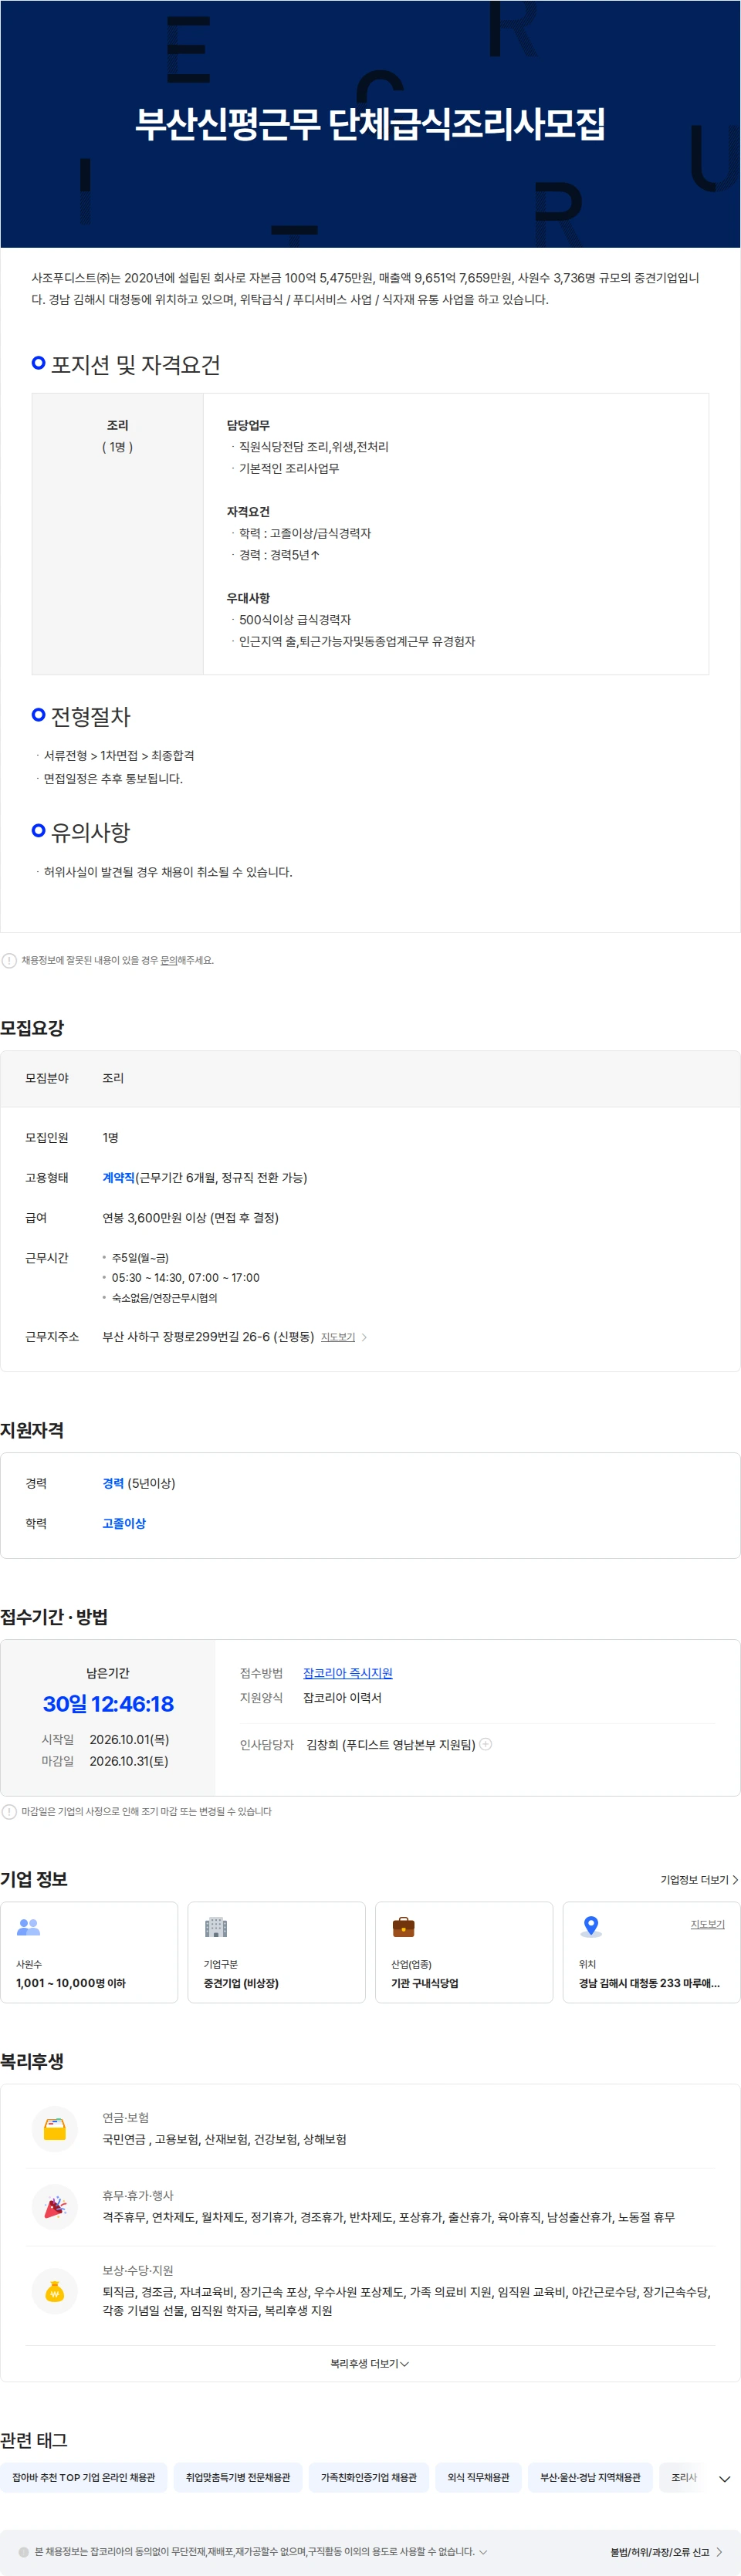Click the 잡코리아 이력서 text

click(342, 1697)
